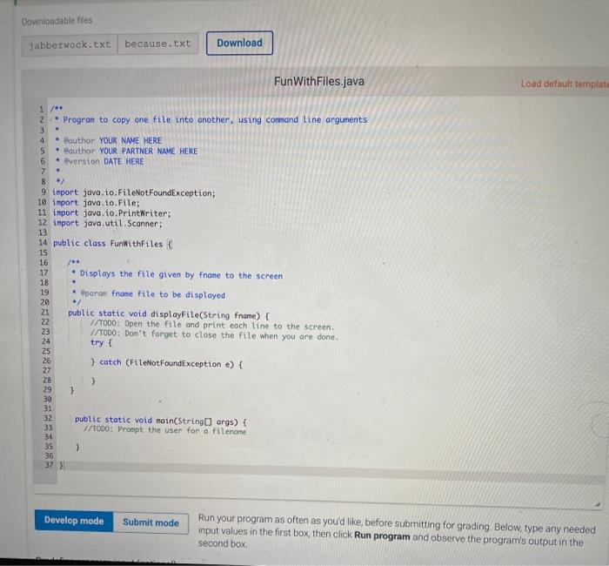Viewport: 609px width, 566px height.
Task: Click '@author YOUR PARTNER NAME HERE' line
Action: (126, 151)
